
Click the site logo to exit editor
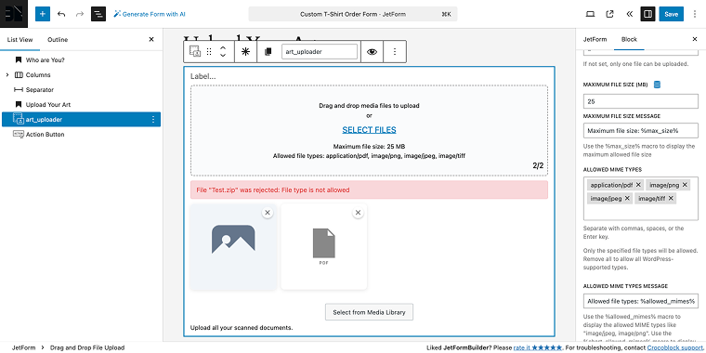pyautogui.click(x=14, y=14)
